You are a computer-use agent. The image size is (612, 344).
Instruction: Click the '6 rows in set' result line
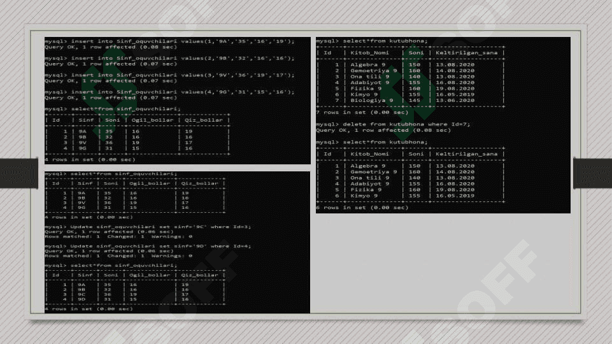(362, 208)
